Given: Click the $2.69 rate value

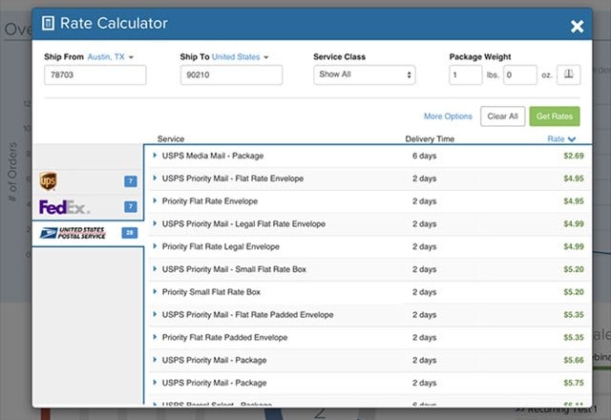Looking at the screenshot, I should 574,156.
